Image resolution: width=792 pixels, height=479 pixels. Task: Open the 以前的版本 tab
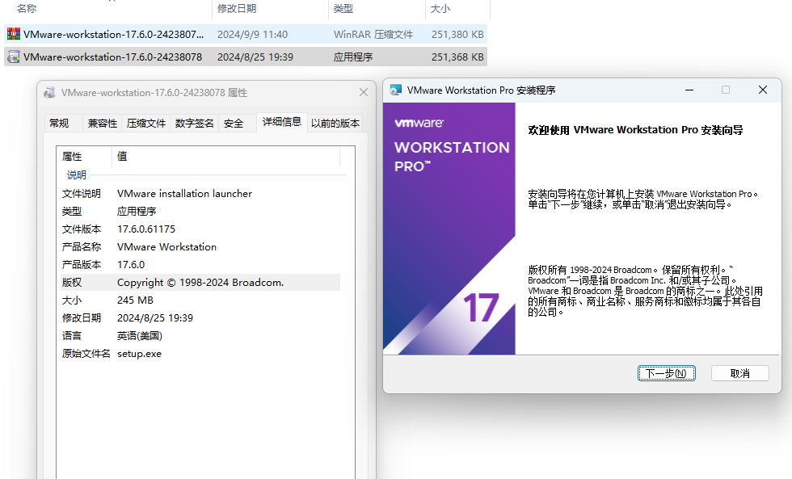335,124
